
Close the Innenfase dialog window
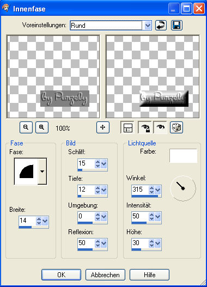pos(199,8)
